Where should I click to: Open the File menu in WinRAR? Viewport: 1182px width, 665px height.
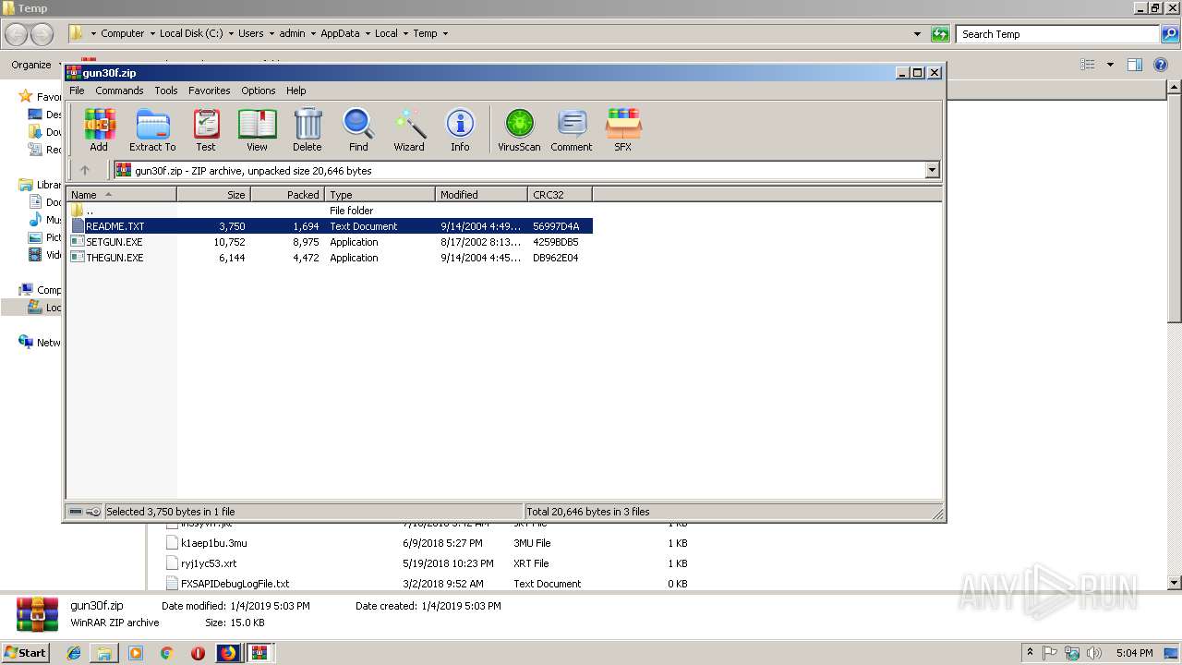pos(77,91)
